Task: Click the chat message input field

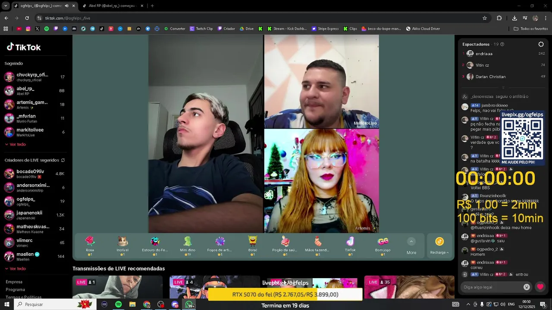Action: (492, 287)
